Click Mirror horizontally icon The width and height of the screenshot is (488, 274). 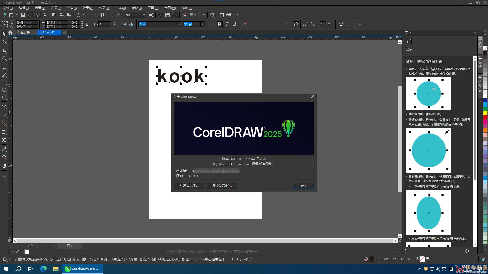click(124, 24)
